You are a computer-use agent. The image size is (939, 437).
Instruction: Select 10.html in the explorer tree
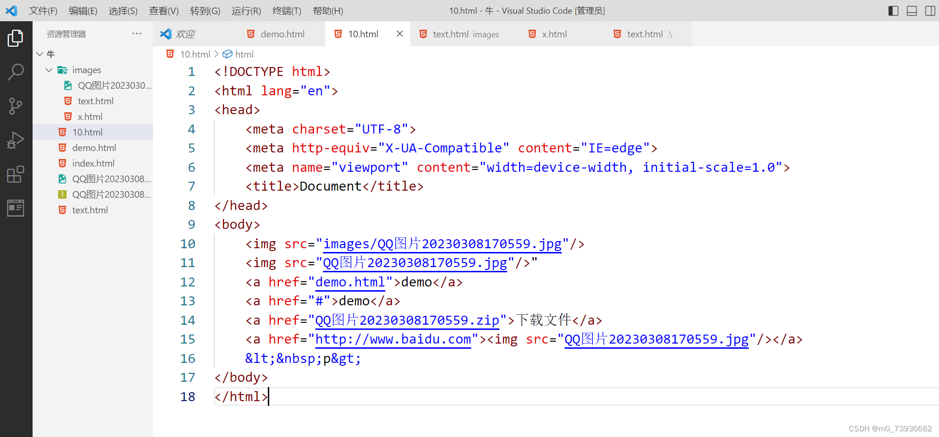click(93, 132)
